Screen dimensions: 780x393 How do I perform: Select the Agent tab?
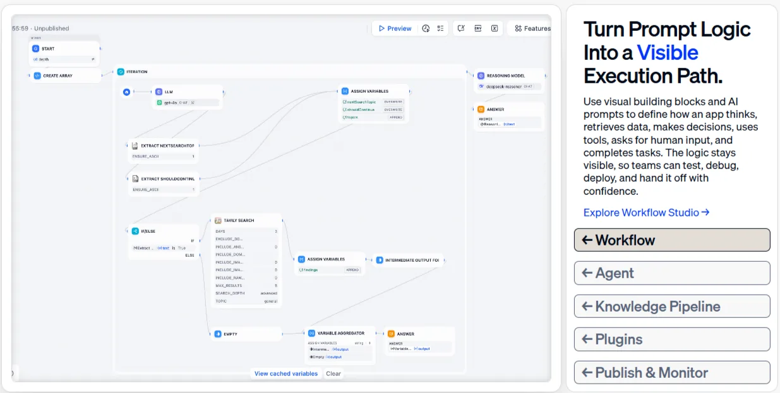coord(672,273)
